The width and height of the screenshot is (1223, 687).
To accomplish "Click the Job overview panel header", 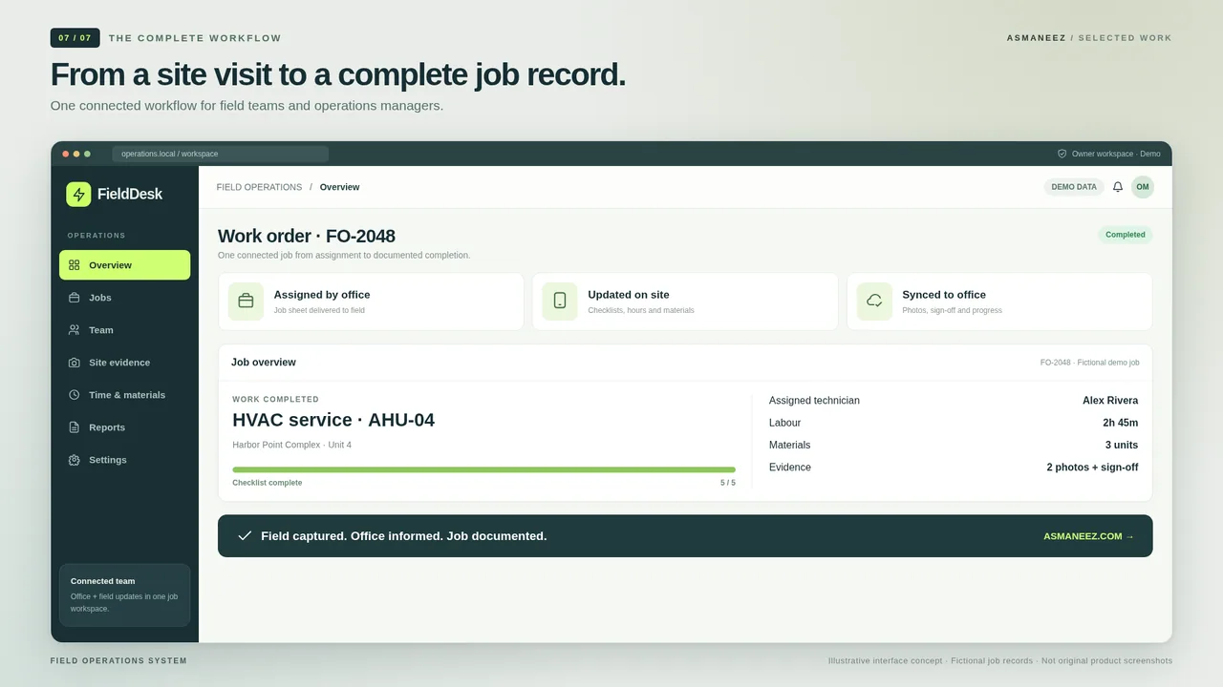I will click(685, 363).
